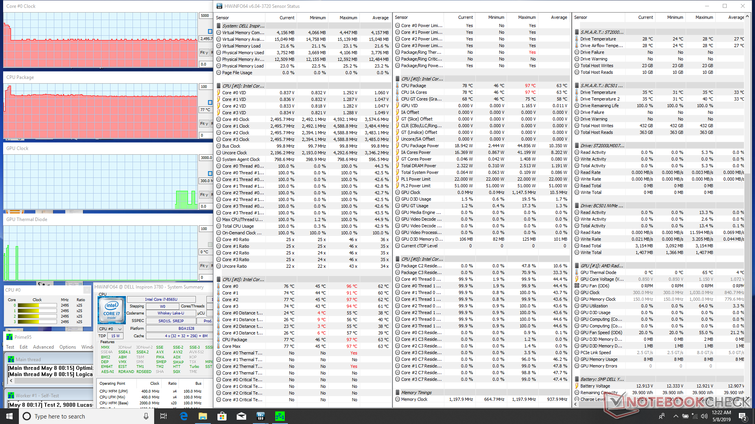Open the Advanced menu in Prime95
755x424 pixels.
pos(43,347)
